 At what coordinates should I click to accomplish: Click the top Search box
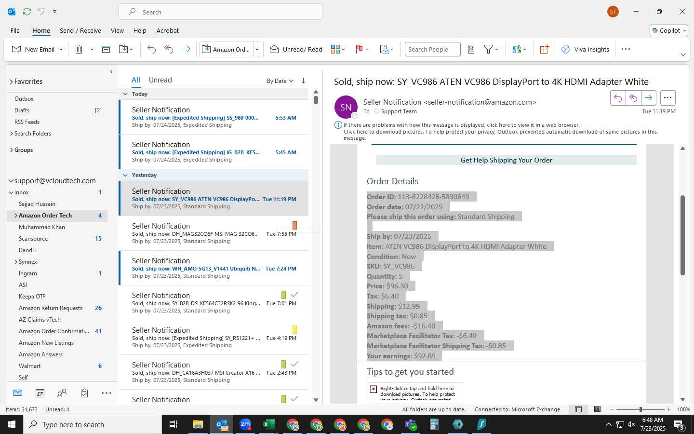point(221,12)
